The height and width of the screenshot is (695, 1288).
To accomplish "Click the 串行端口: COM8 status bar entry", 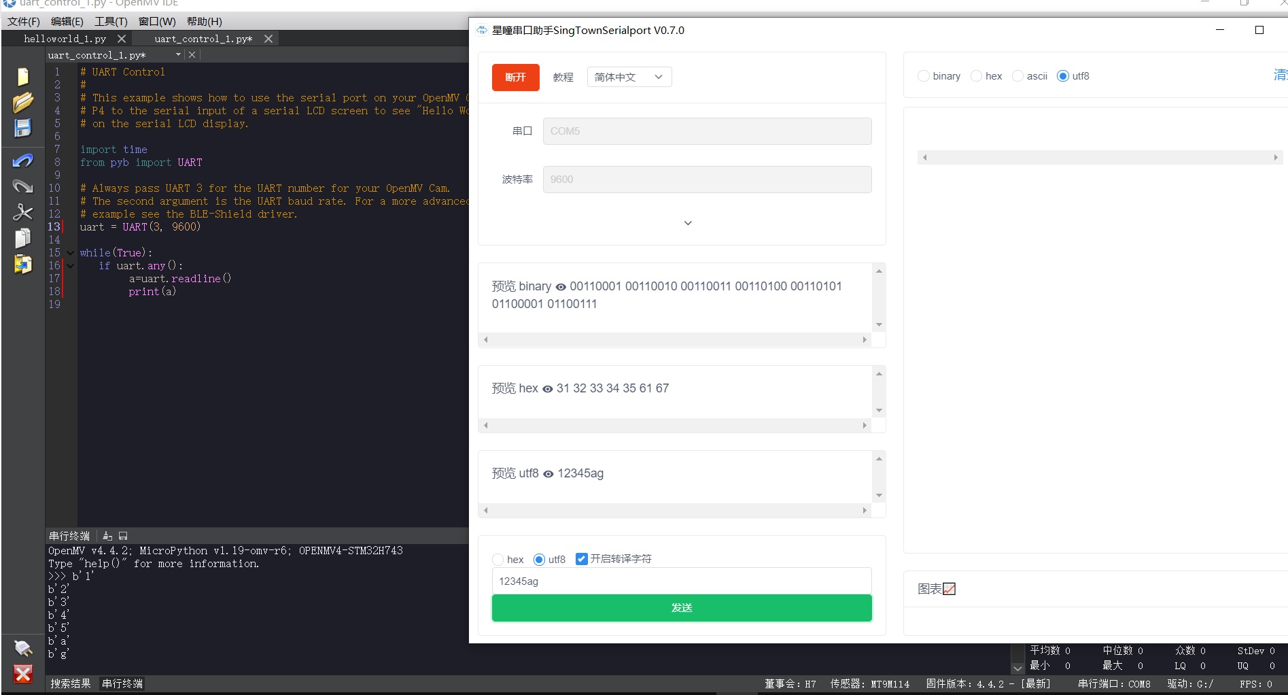I will pyautogui.click(x=1114, y=684).
